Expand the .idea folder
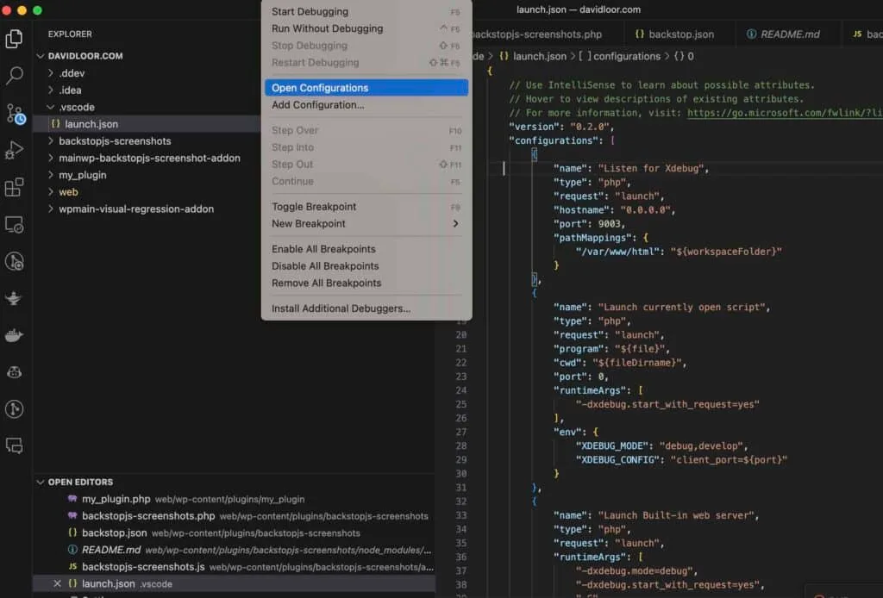 tap(51, 90)
